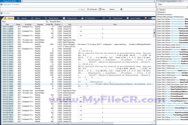The height and width of the screenshot is (125, 188).
Task: Click the Thread Events tab icon
Action: pyautogui.click(x=110, y=18)
